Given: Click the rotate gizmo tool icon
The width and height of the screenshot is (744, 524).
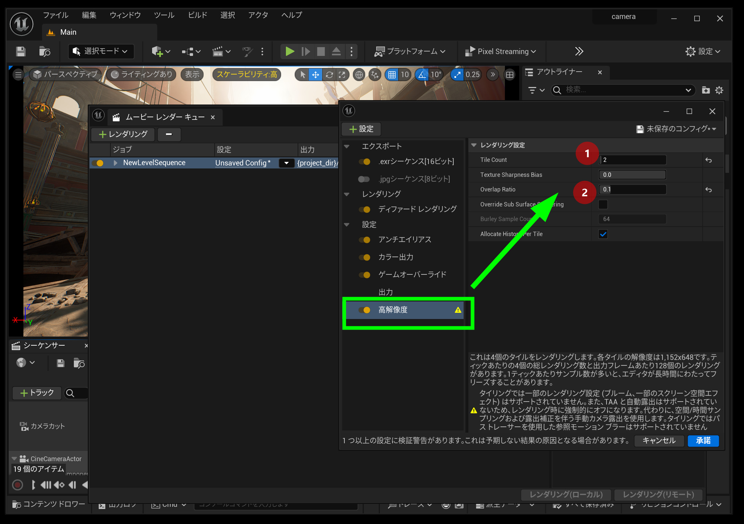Looking at the screenshot, I should click(329, 75).
